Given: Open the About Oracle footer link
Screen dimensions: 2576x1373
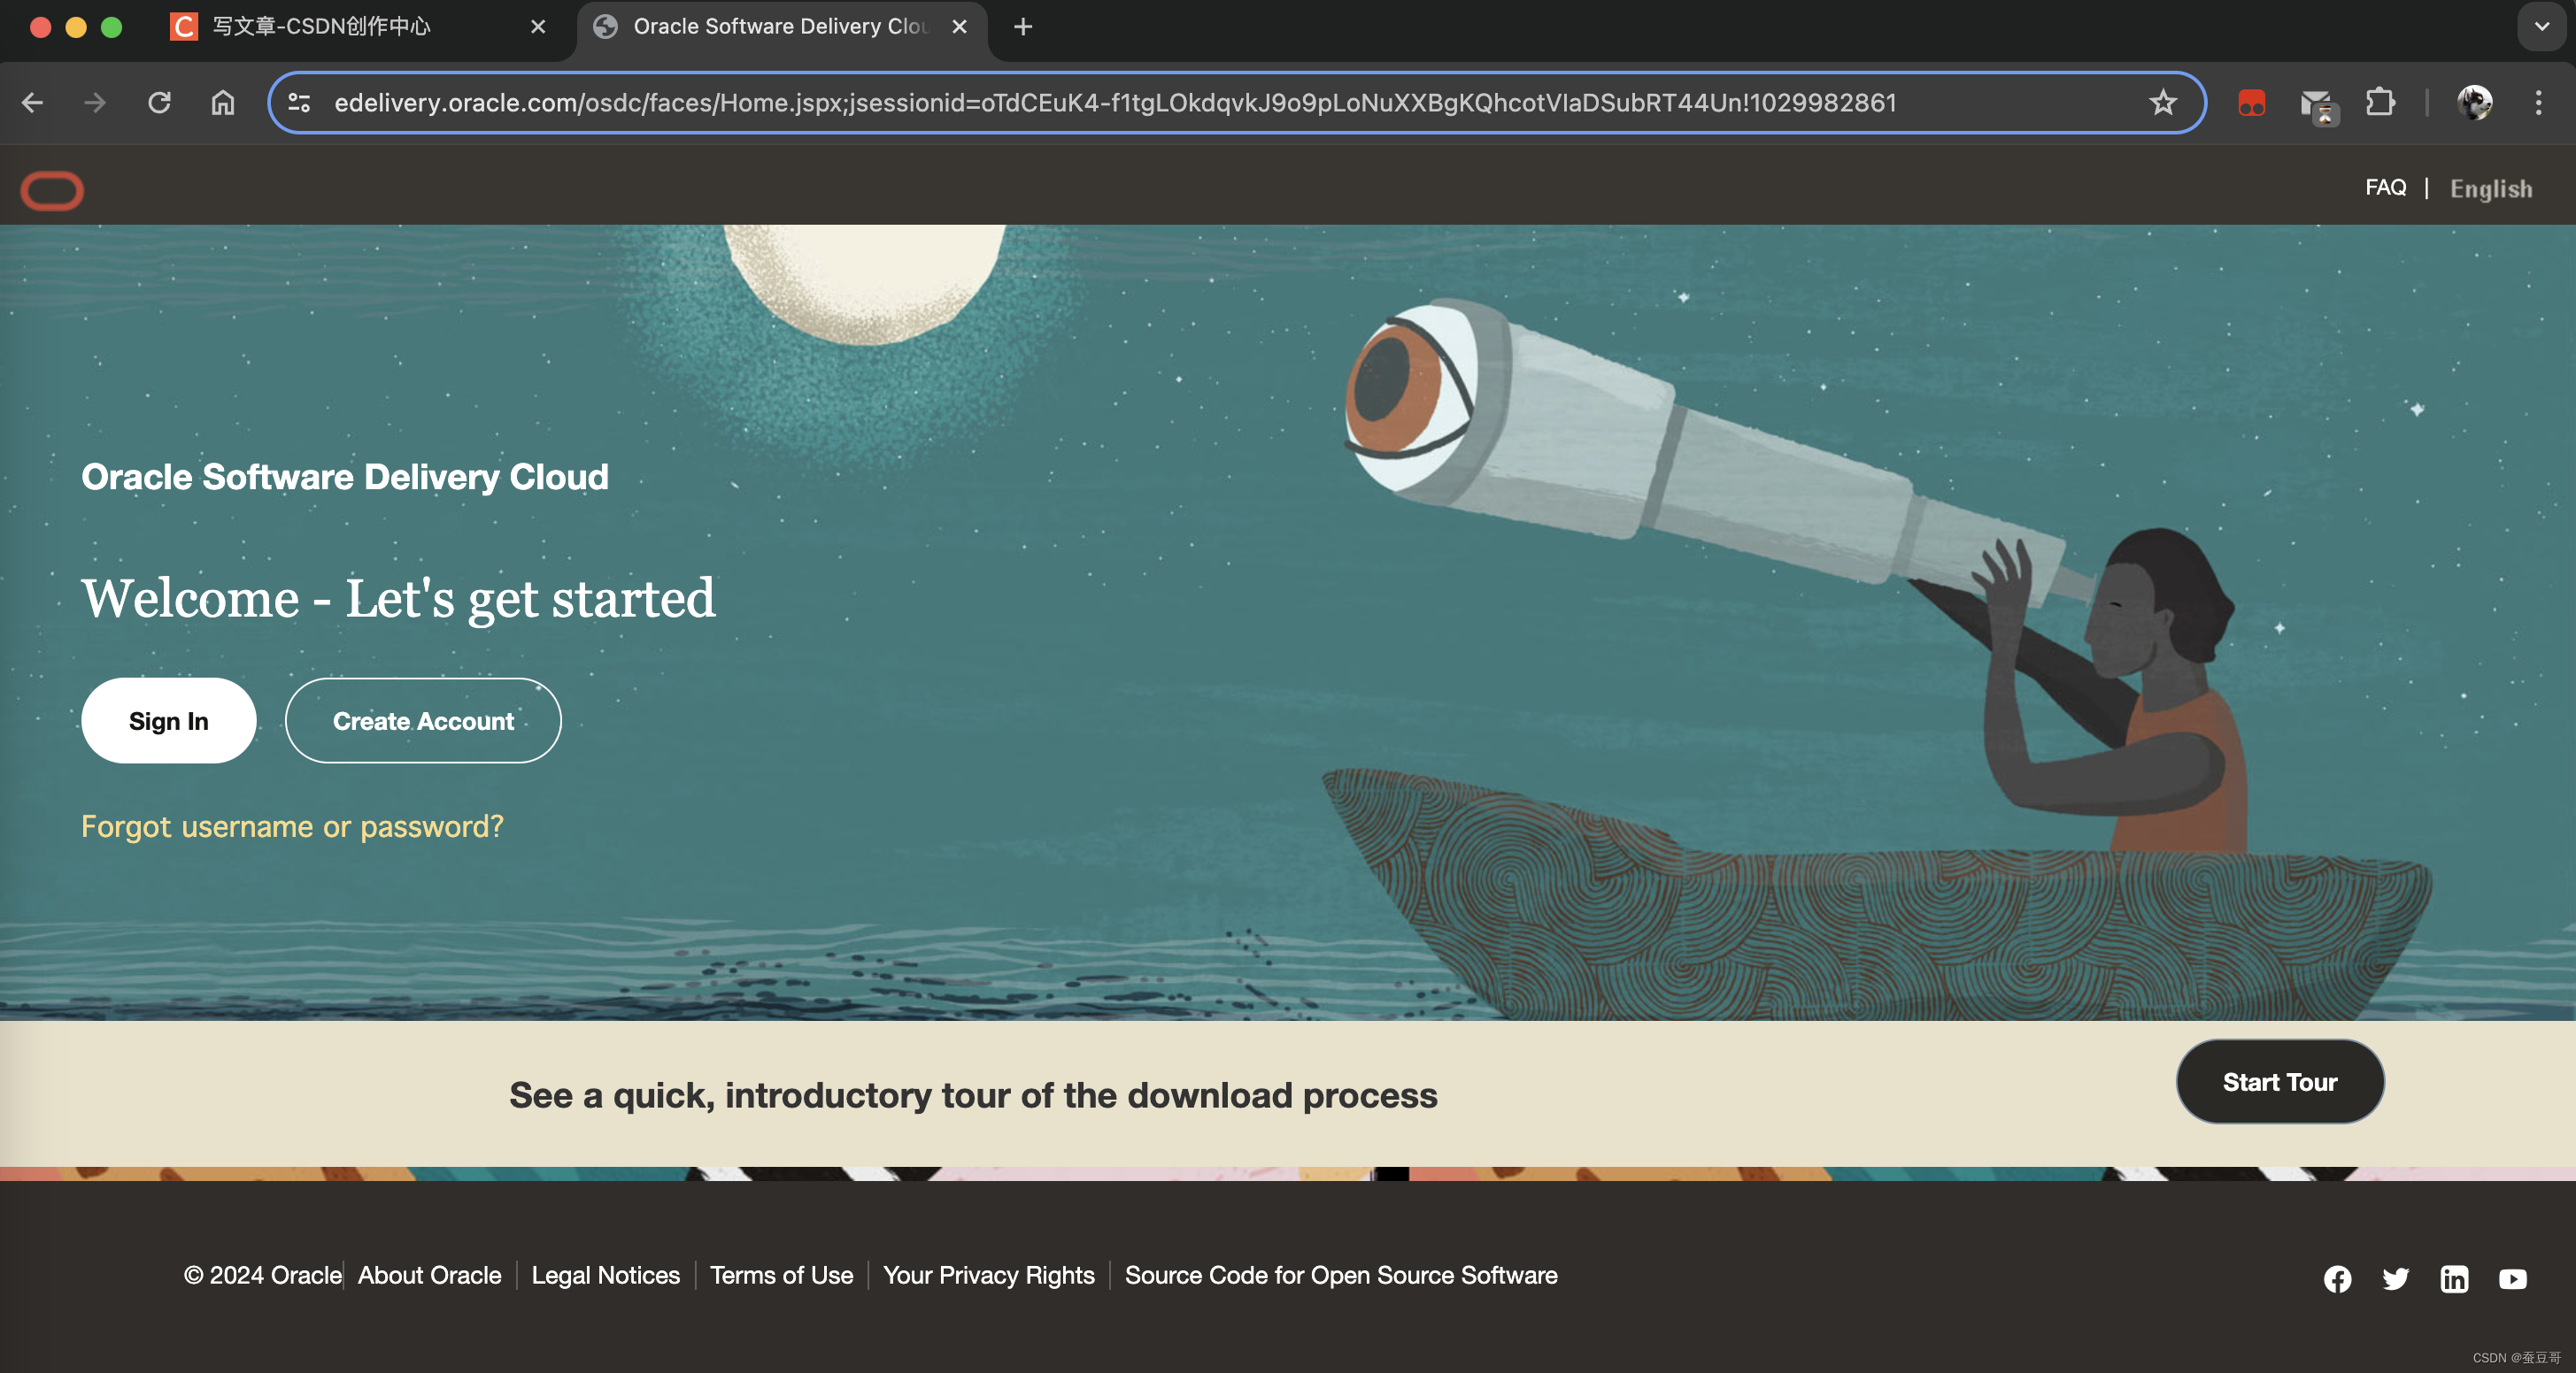Looking at the screenshot, I should point(429,1275).
